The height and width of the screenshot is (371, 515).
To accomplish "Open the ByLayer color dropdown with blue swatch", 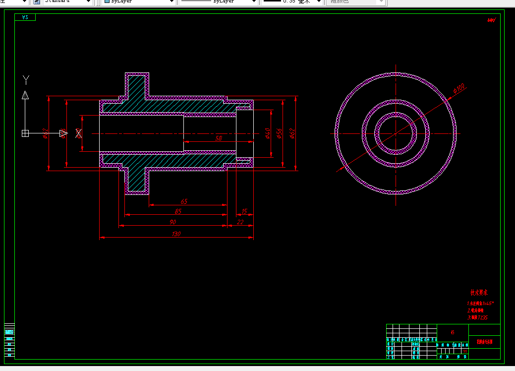I will [139, 1].
